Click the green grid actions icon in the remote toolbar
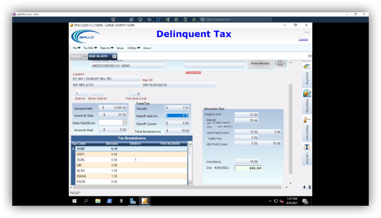The image size is (381, 218). [167, 20]
